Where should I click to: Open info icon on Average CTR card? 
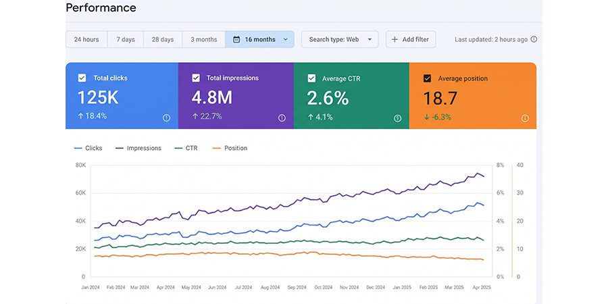[x=397, y=118]
